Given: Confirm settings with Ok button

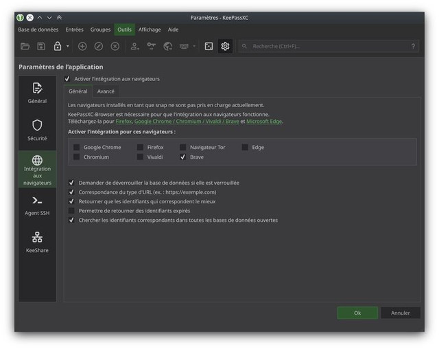Looking at the screenshot, I should (x=357, y=313).
